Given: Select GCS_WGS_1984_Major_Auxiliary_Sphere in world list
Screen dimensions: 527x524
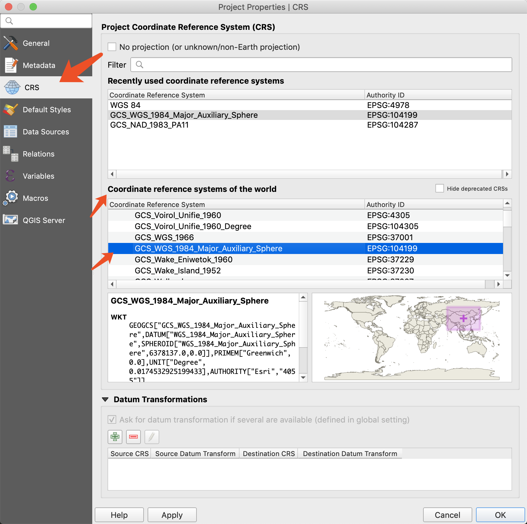Looking at the screenshot, I should click(x=306, y=248).
